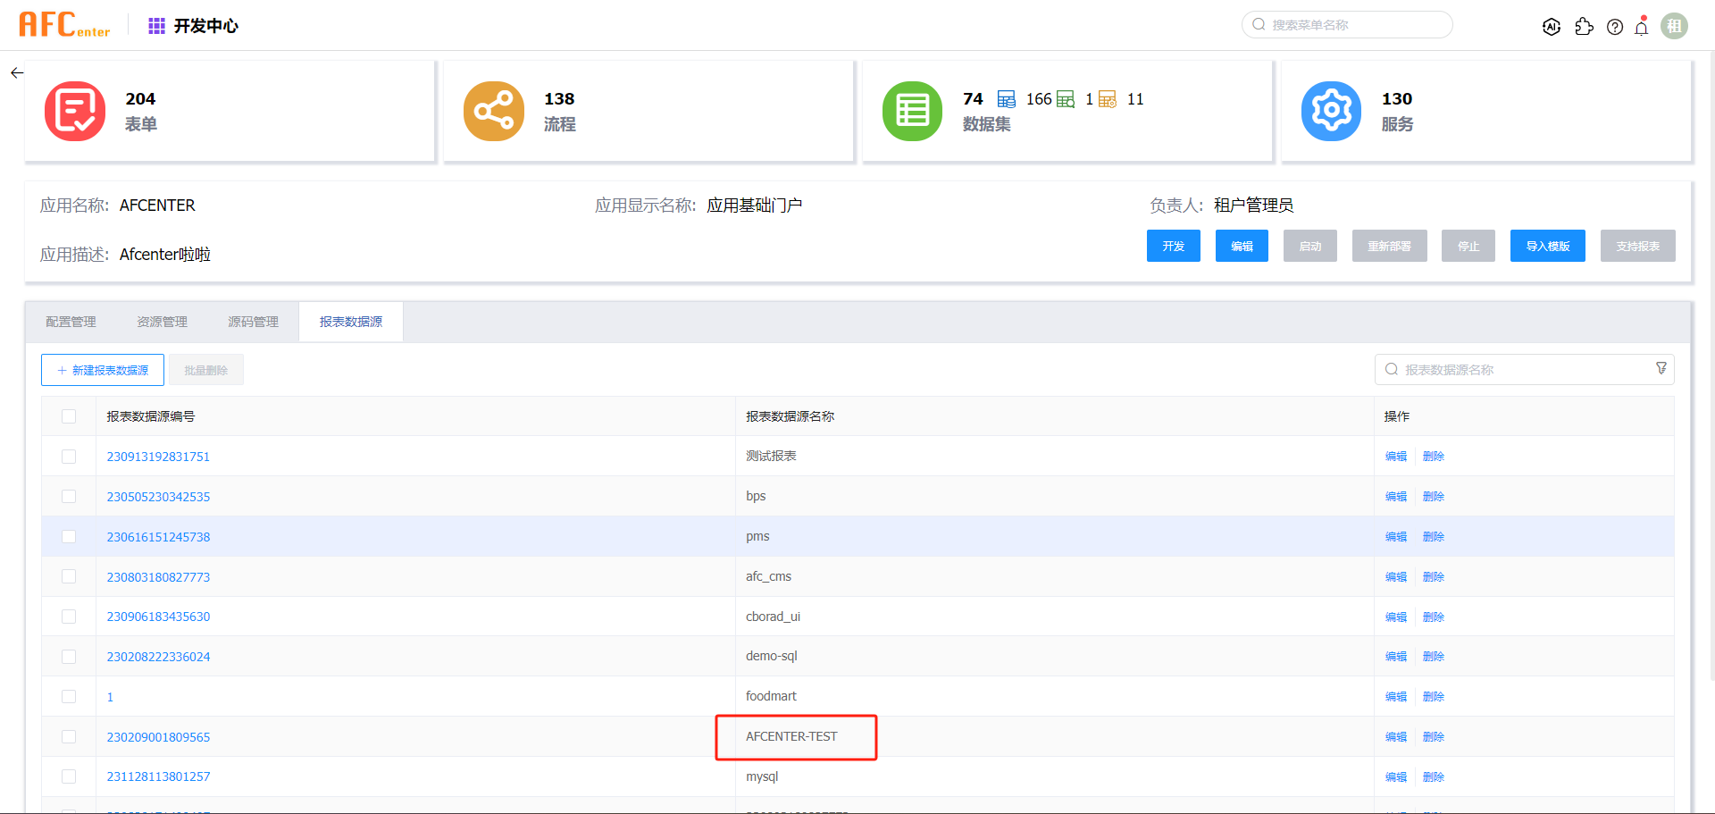Screen dimensions: 1715x814
Task: Open the user avatar menu
Action: point(1674,26)
